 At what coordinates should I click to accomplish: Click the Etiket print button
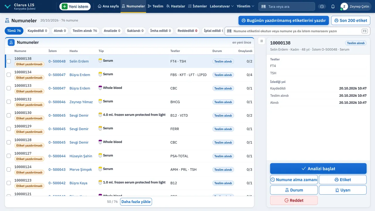[342, 180]
